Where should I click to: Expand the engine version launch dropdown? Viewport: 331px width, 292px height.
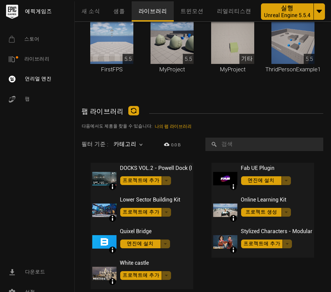(320, 11)
